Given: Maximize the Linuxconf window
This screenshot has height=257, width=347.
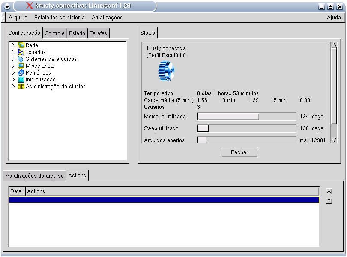Looking at the screenshot, I should (331, 7).
